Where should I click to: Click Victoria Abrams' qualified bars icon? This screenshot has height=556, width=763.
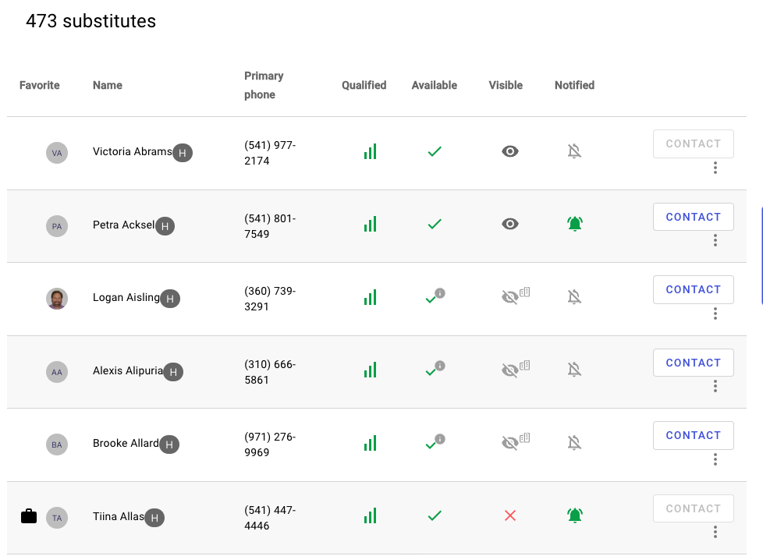tap(371, 152)
